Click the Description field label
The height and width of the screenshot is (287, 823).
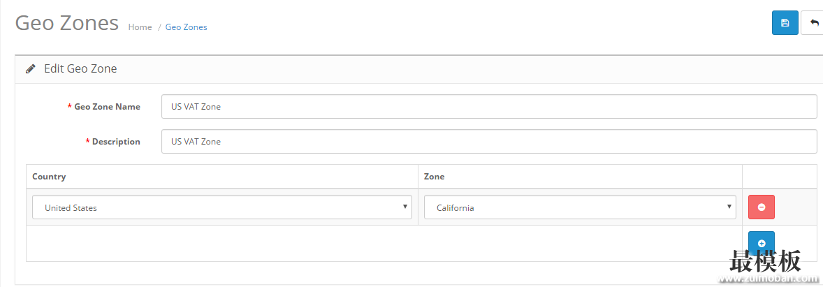click(116, 142)
